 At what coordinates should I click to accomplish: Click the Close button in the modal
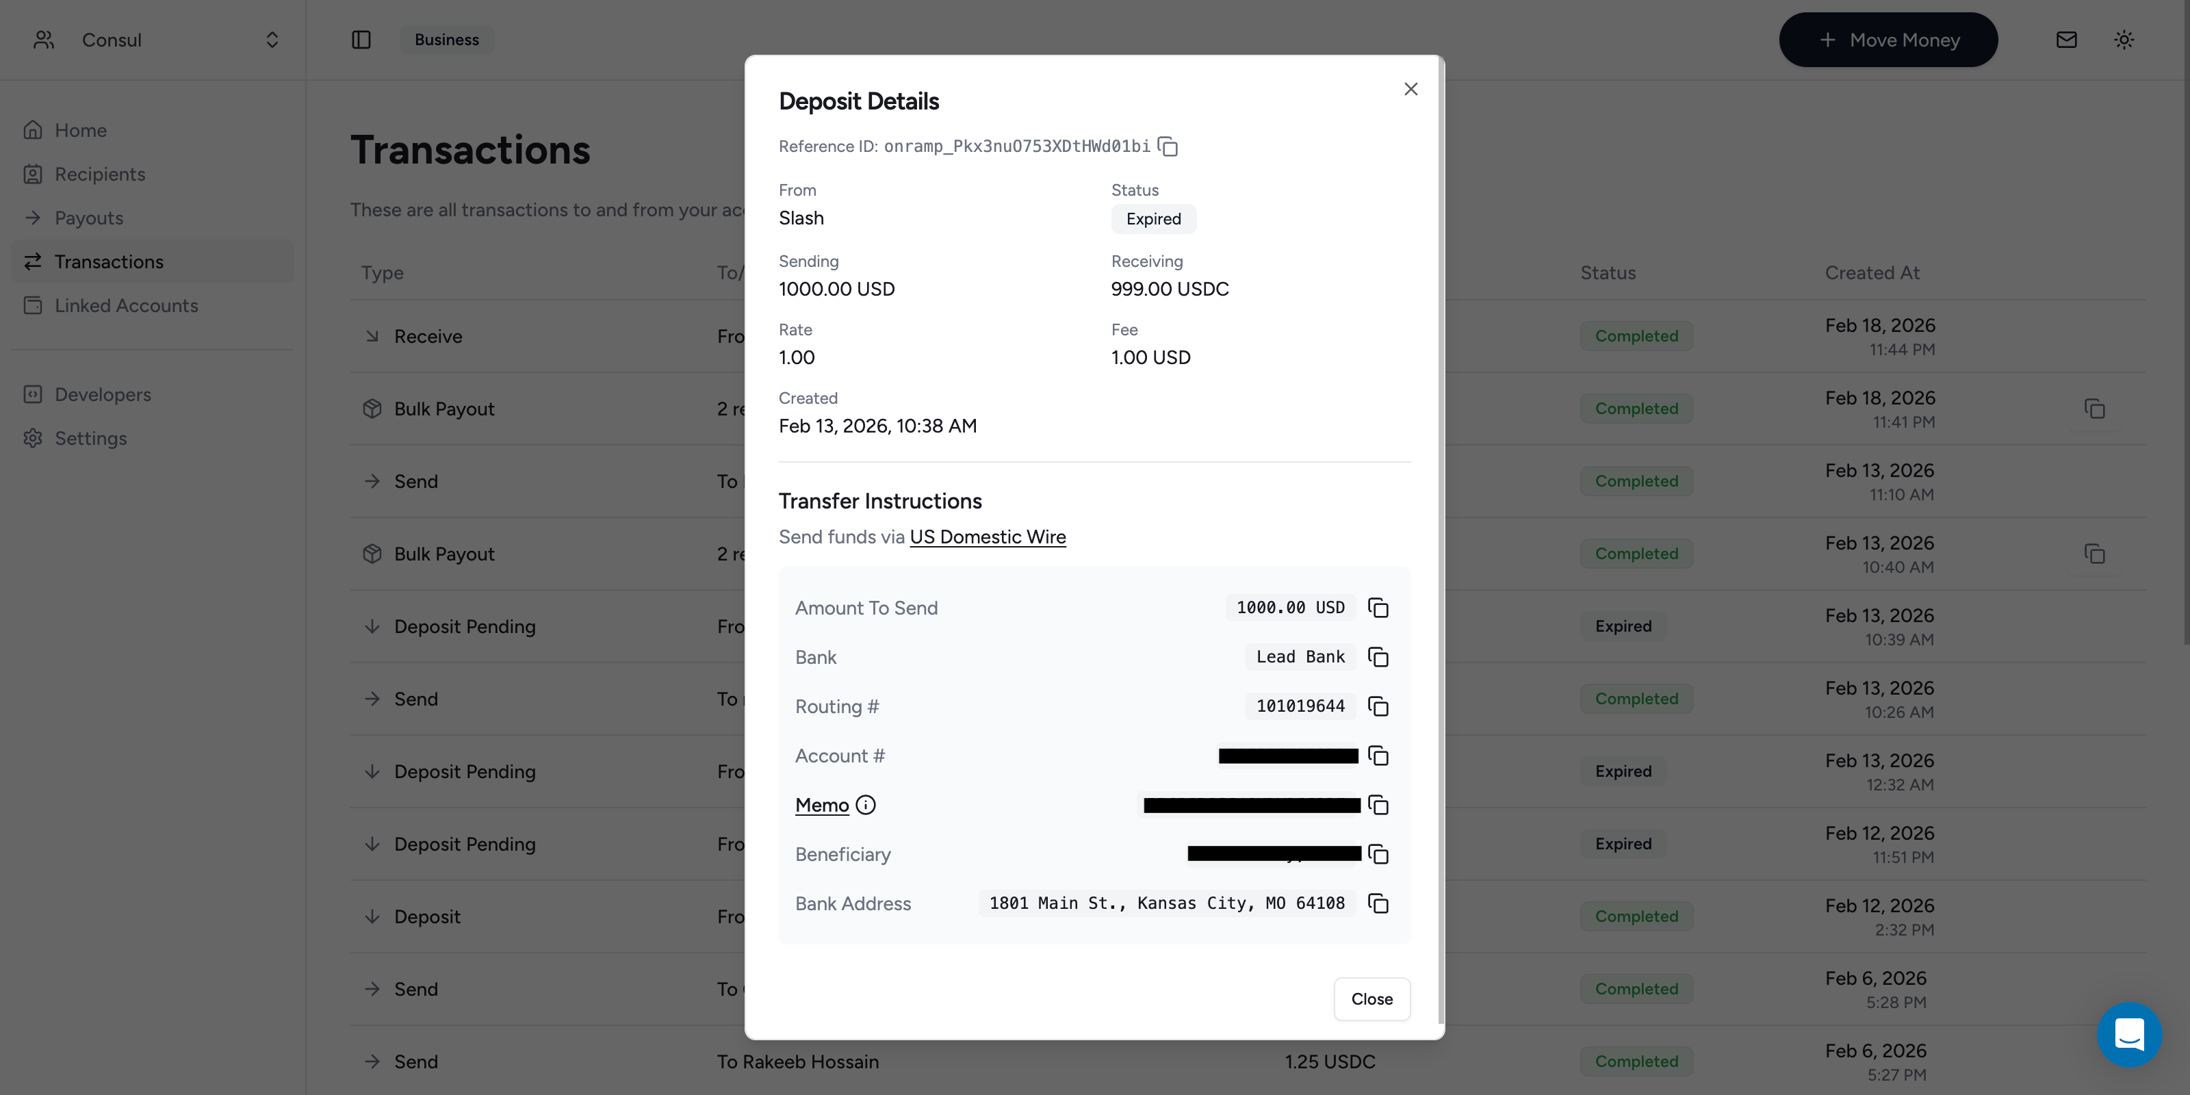click(x=1371, y=999)
